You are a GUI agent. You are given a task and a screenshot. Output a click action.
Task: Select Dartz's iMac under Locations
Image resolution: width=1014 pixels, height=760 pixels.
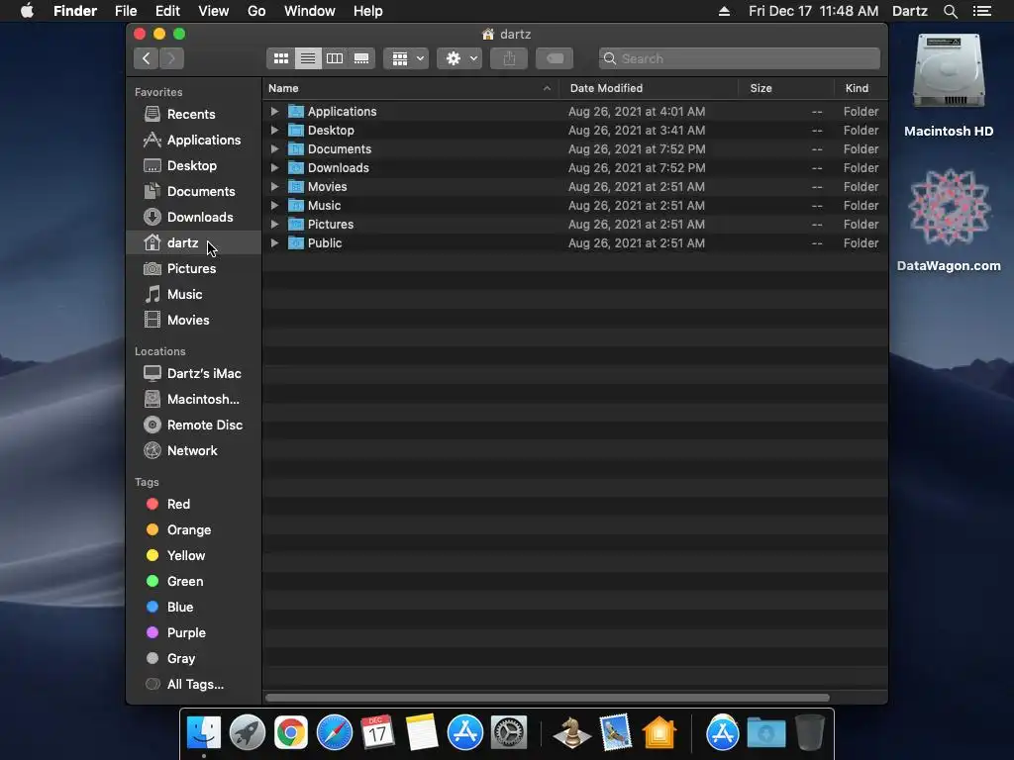[x=193, y=373]
